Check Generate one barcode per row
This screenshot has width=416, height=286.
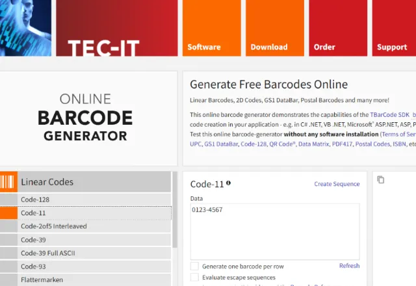coord(194,266)
